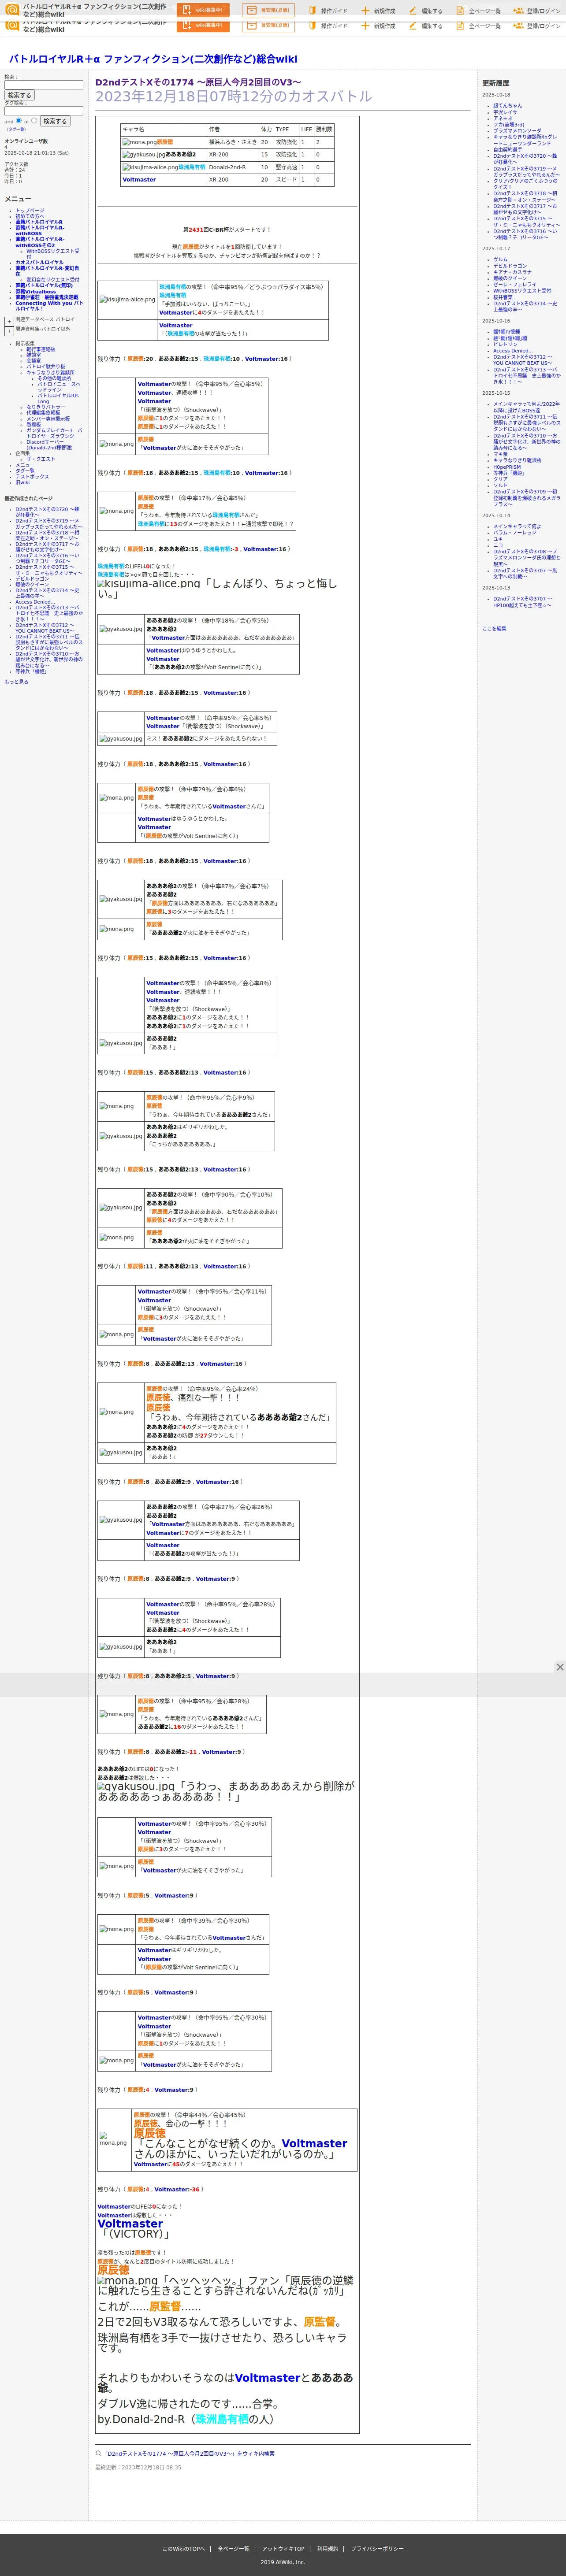The height and width of the screenshot is (2576, 566).
Task: Click the gyakusou.jpg image icon in character table
Action: pos(144,155)
